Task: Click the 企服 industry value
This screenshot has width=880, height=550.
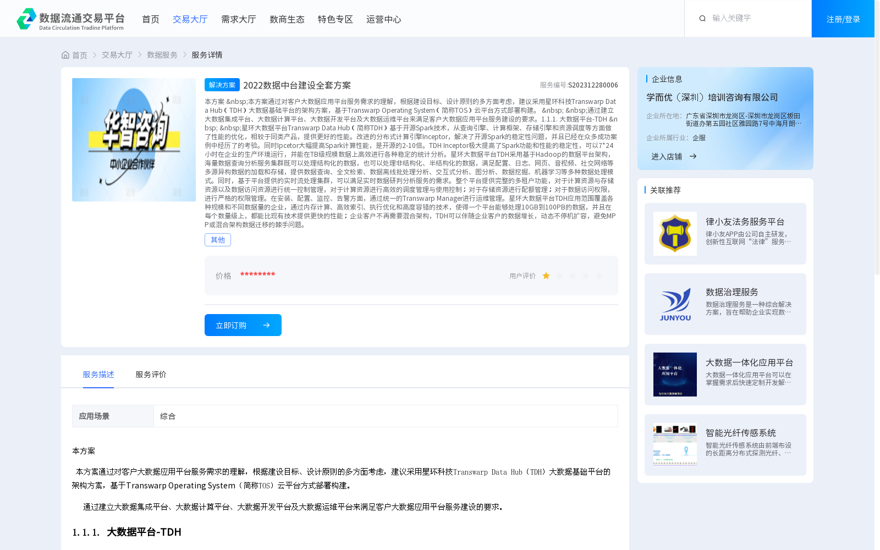Action: pos(699,138)
